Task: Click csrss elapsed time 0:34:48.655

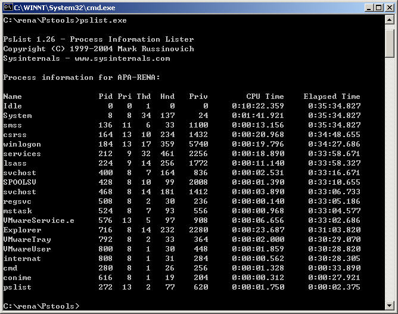Action: click(334, 135)
